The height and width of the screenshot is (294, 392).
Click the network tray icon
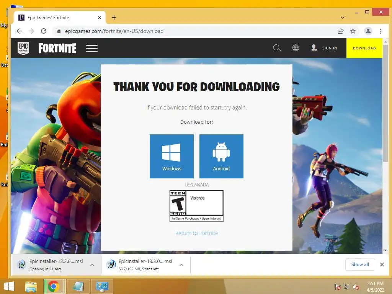pyautogui.click(x=346, y=286)
